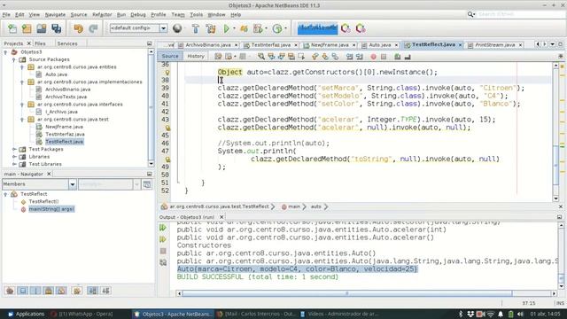The height and width of the screenshot is (319, 567).
Task: Click the Save All toolbar icon
Action: (57, 28)
